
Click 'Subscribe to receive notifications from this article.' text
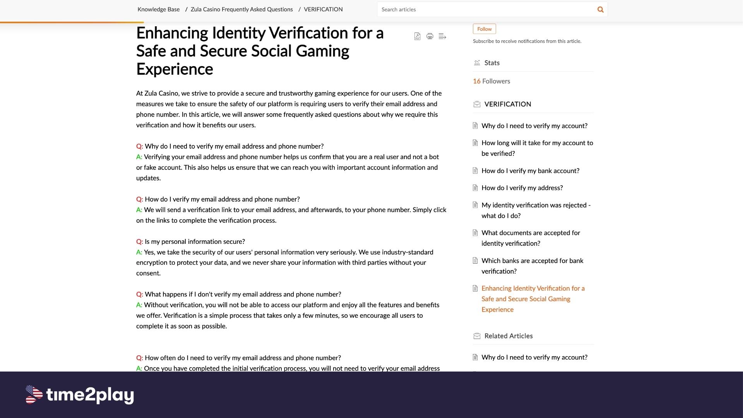527,41
